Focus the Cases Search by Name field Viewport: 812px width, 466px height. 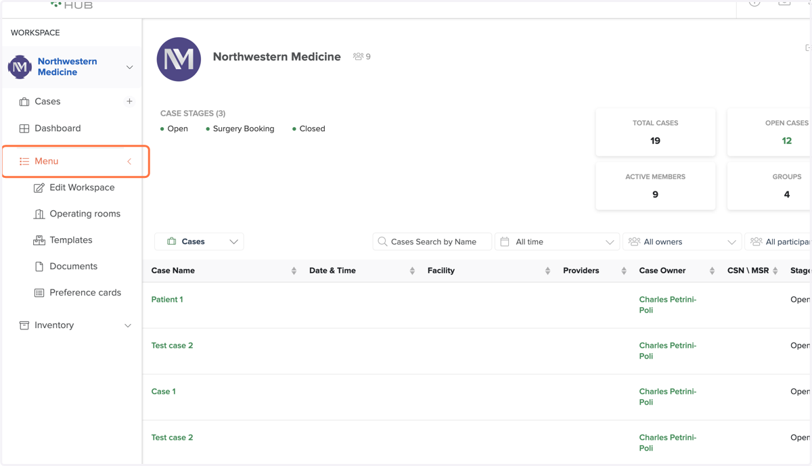[432, 241]
